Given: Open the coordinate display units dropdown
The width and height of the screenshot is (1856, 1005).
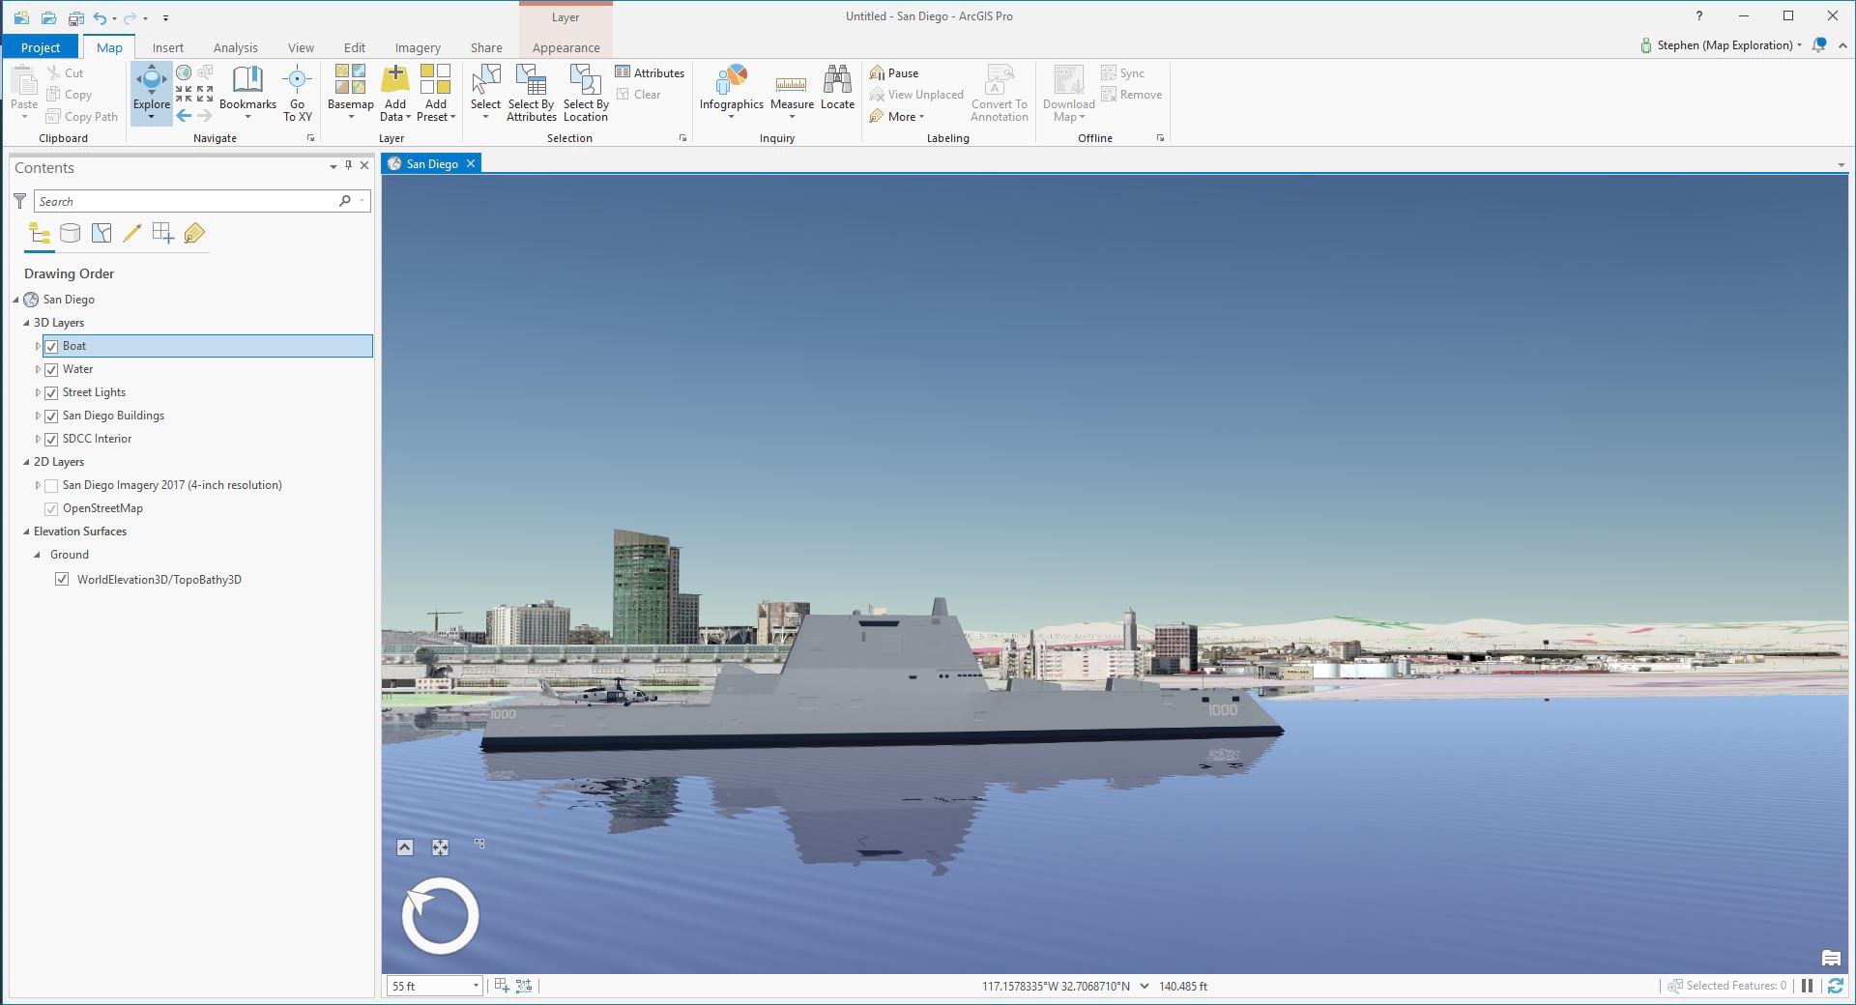Looking at the screenshot, I should tap(1145, 986).
